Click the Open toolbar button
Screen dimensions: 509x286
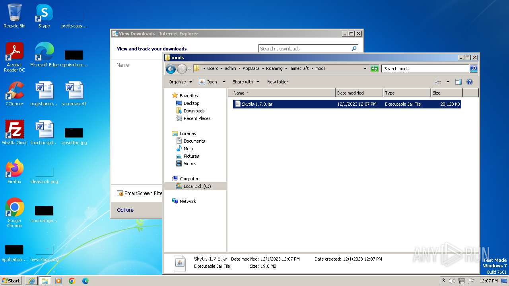point(208,82)
